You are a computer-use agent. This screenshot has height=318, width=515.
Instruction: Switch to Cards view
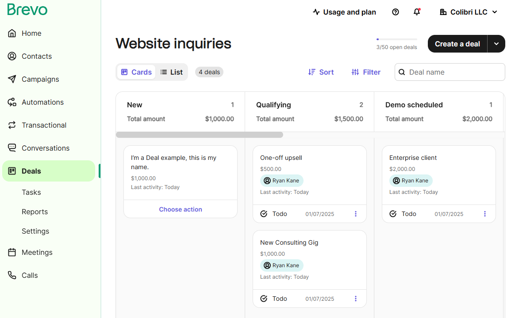point(136,72)
